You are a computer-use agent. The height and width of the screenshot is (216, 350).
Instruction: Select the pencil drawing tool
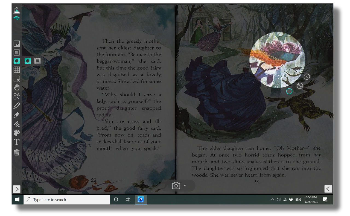pos(17,106)
